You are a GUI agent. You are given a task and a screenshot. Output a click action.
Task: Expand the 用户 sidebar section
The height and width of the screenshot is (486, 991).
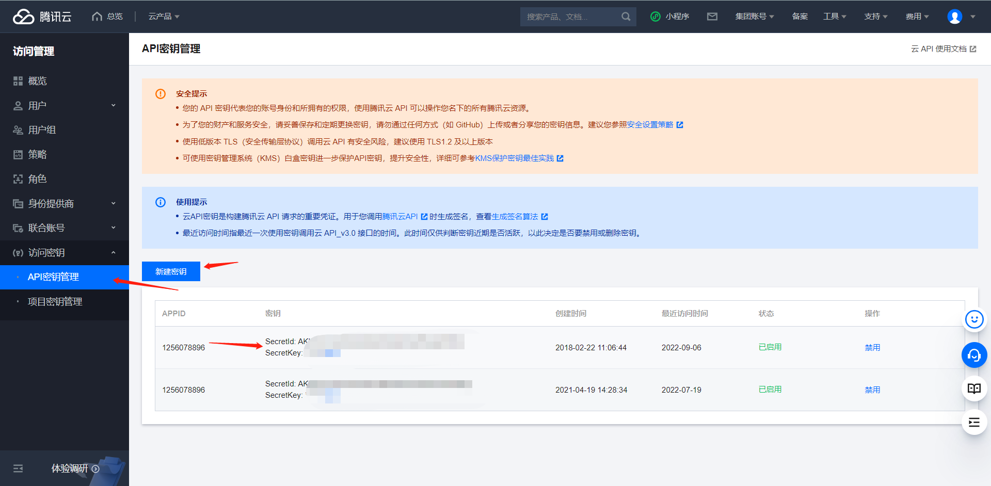(38, 105)
